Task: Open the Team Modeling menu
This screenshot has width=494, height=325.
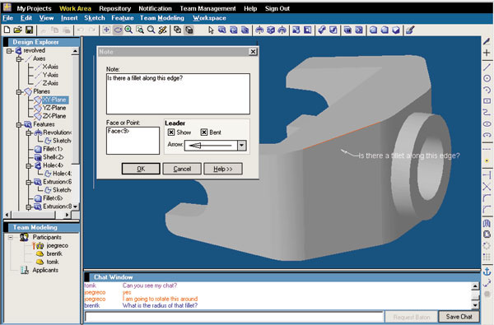Action: [162, 18]
